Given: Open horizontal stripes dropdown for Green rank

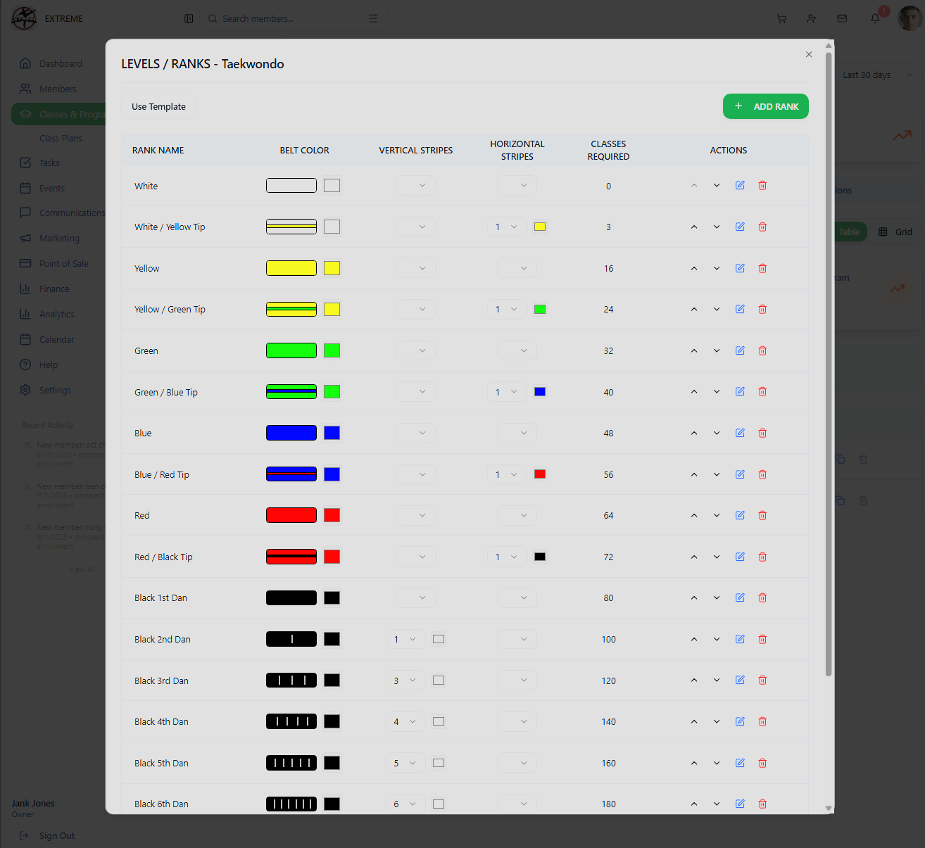Looking at the screenshot, I should click(517, 350).
